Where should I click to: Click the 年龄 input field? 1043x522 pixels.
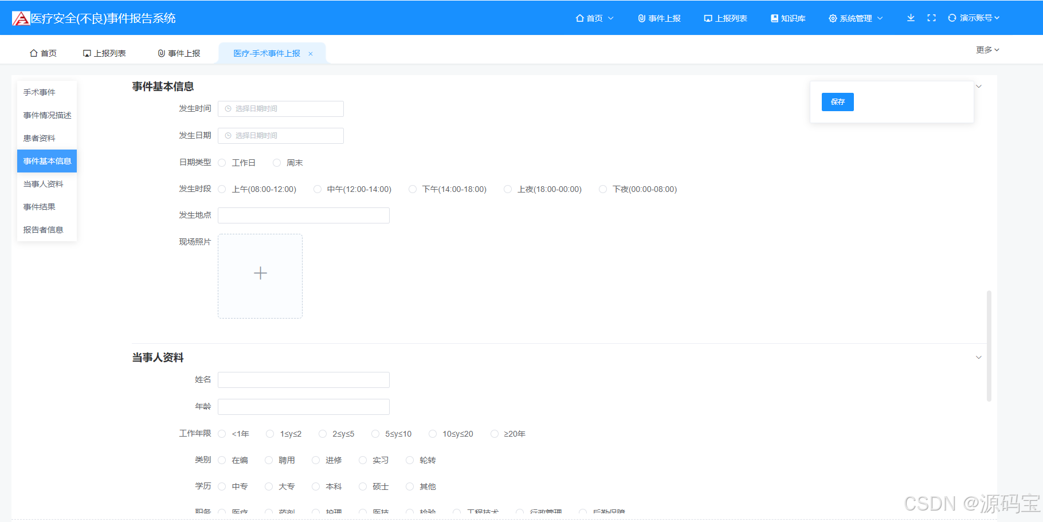click(304, 407)
